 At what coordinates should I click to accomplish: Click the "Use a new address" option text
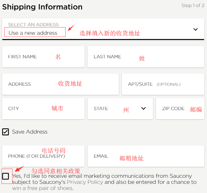point(33,33)
